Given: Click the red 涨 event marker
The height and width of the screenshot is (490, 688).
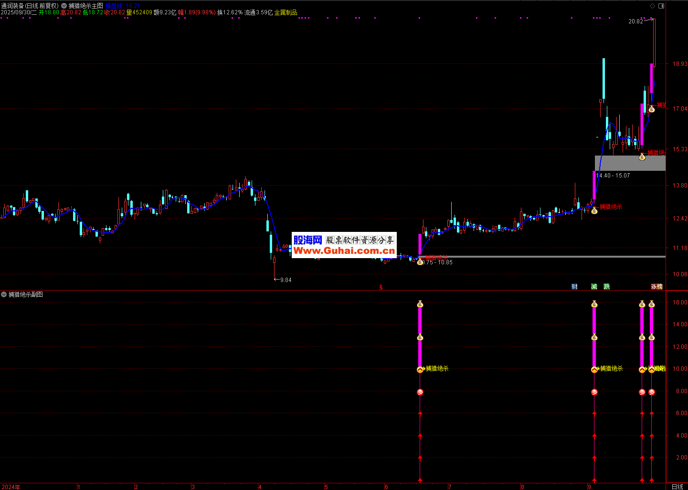Looking at the screenshot, I should [654, 287].
